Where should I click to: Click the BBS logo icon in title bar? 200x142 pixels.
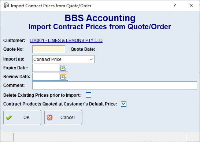pos(6,5)
